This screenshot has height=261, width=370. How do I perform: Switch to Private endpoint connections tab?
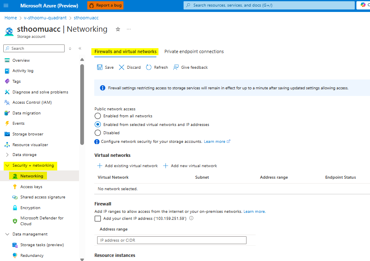(194, 52)
